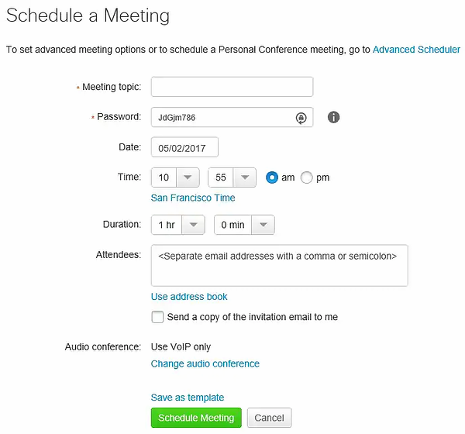Check Send a copy of invitation email
This screenshot has width=465, height=434.
click(x=157, y=317)
